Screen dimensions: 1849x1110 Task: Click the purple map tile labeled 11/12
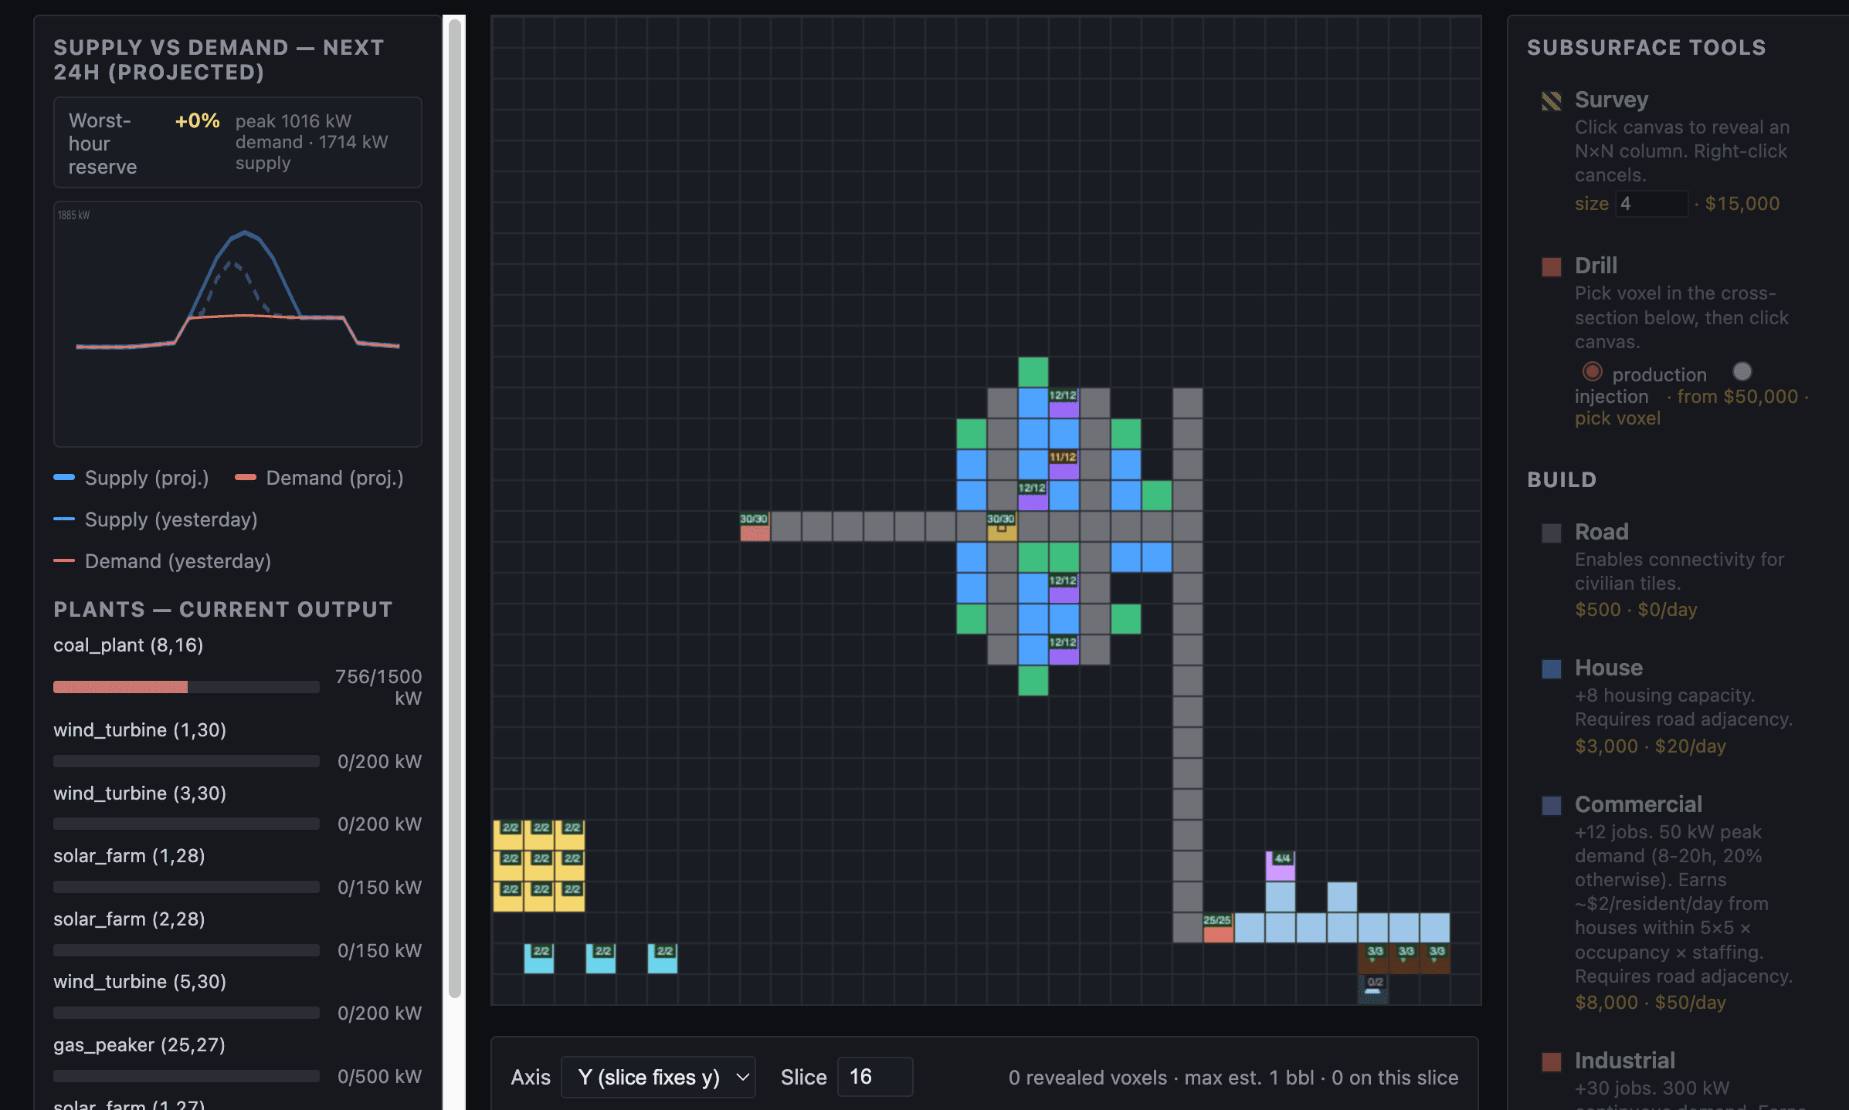1064,465
